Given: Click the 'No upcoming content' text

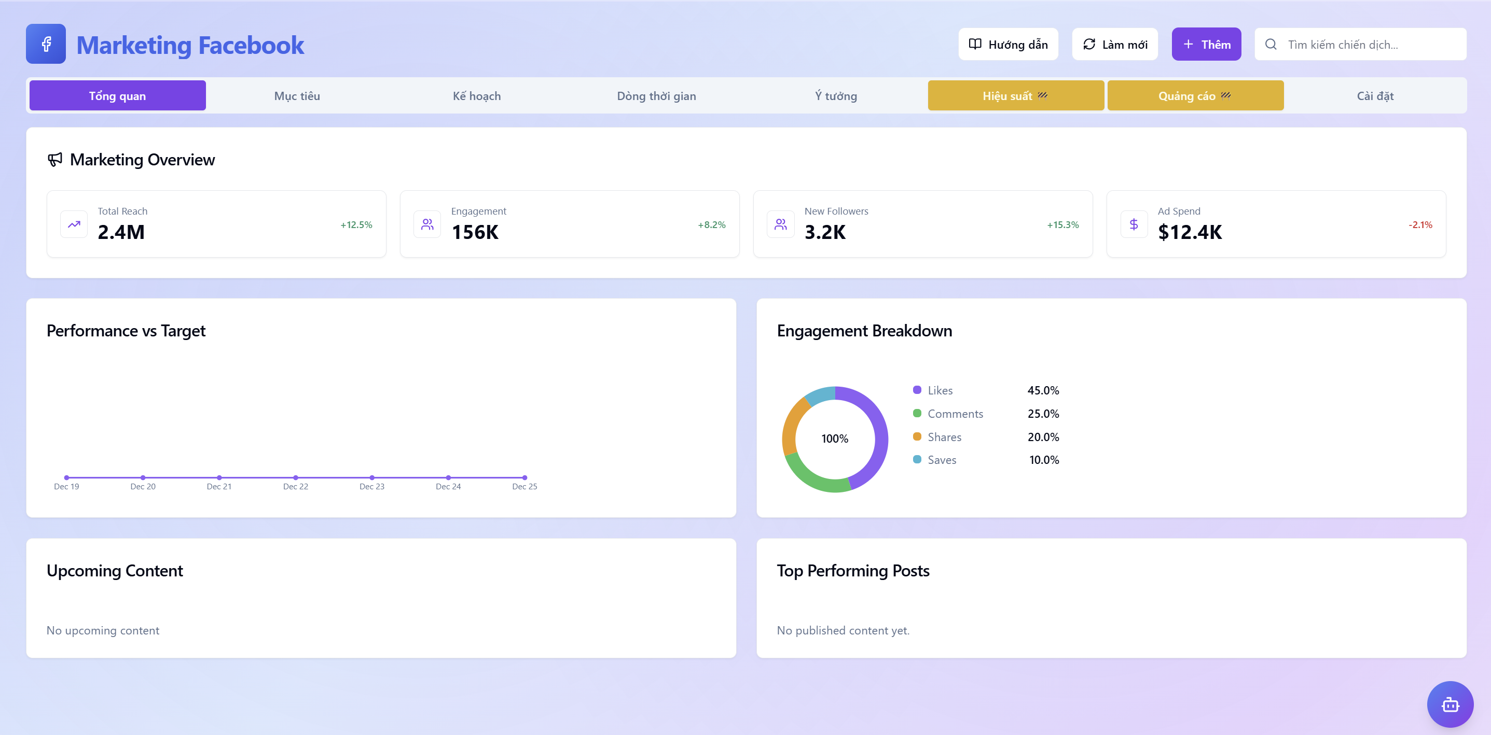Looking at the screenshot, I should pyautogui.click(x=102, y=630).
